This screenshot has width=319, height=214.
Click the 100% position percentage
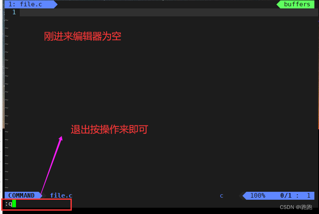coord(258,196)
